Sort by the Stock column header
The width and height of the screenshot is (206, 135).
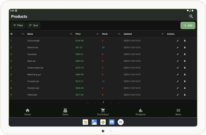[105, 34]
